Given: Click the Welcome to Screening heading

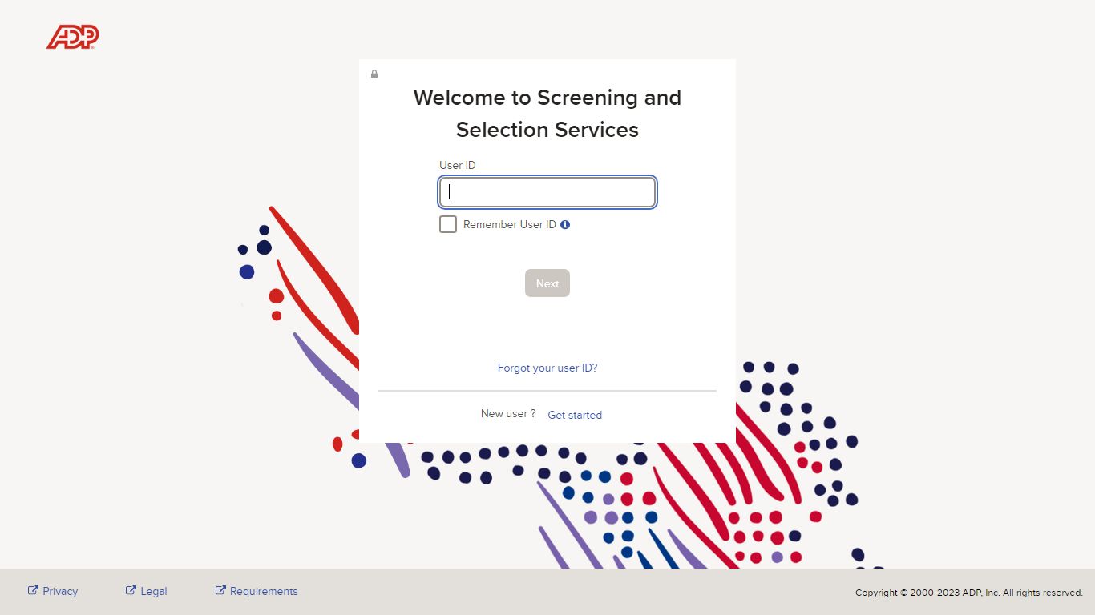Looking at the screenshot, I should click(547, 114).
